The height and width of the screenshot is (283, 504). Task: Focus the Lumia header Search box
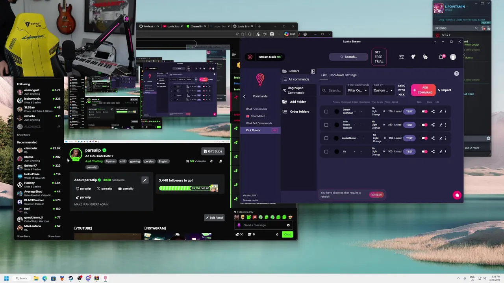coord(348,57)
